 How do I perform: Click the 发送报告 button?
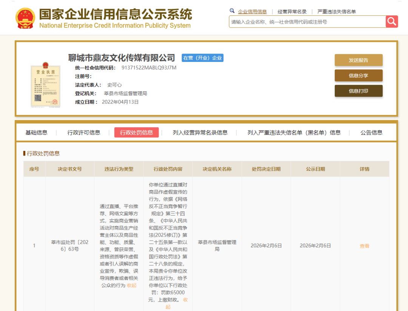(358, 60)
